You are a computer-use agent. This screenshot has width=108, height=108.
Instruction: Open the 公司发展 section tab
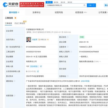coord(103,12)
